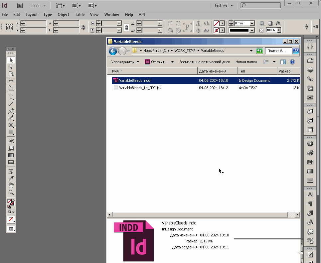
Task: Sort files by Дата изменения column
Action: click(217, 71)
